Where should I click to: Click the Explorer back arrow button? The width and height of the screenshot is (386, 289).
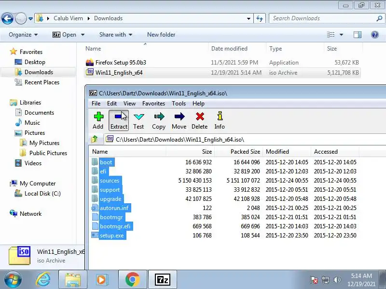(7, 18)
